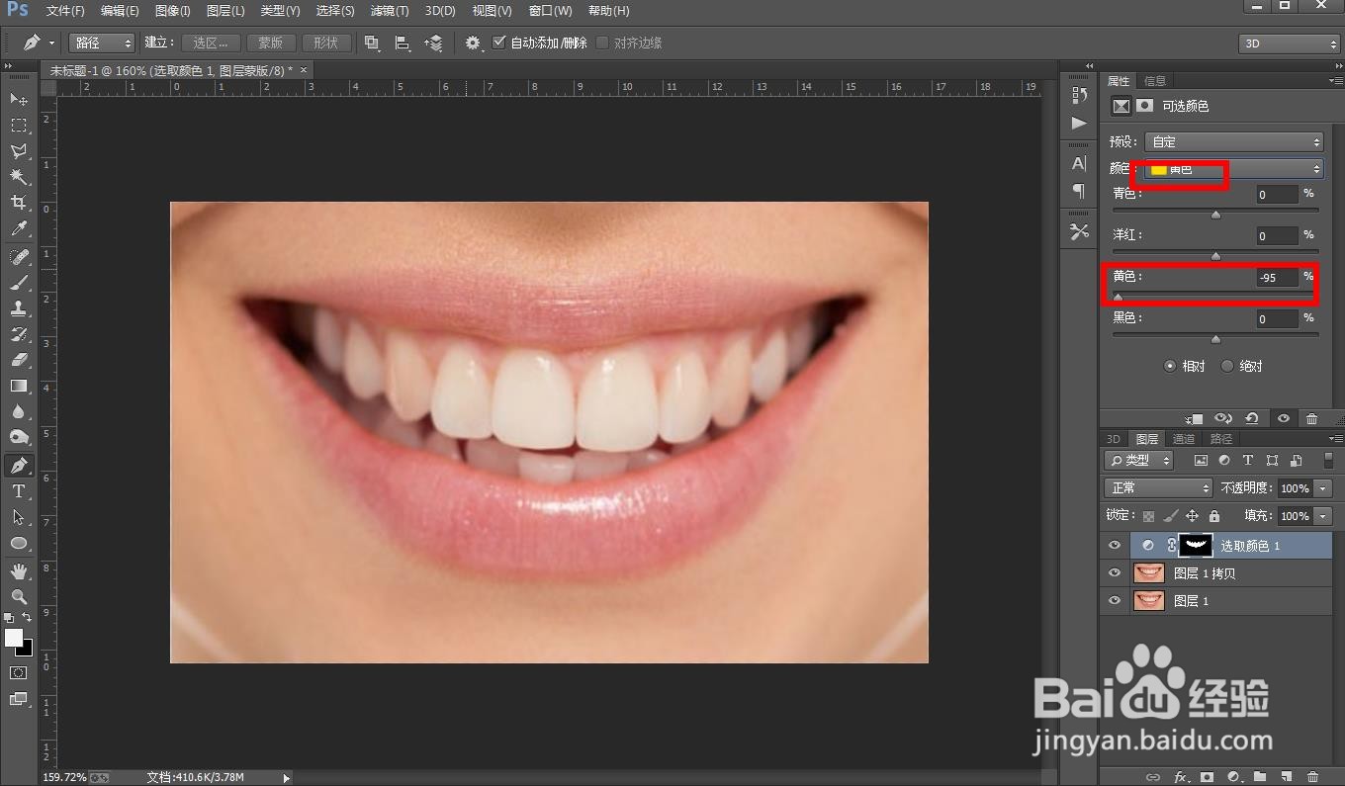Select the Rectangular Marquee tool
Image resolution: width=1345 pixels, height=786 pixels.
click(19, 126)
